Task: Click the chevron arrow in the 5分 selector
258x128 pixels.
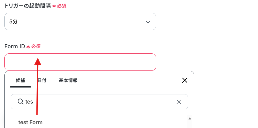Action: coord(148,22)
